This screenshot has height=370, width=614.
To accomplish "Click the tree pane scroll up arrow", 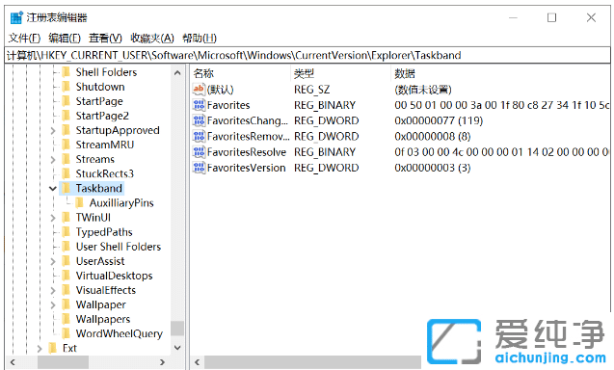I will pos(177,73).
